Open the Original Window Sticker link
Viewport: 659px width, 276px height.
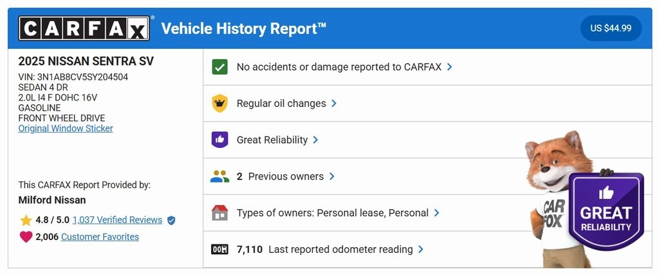[66, 129]
